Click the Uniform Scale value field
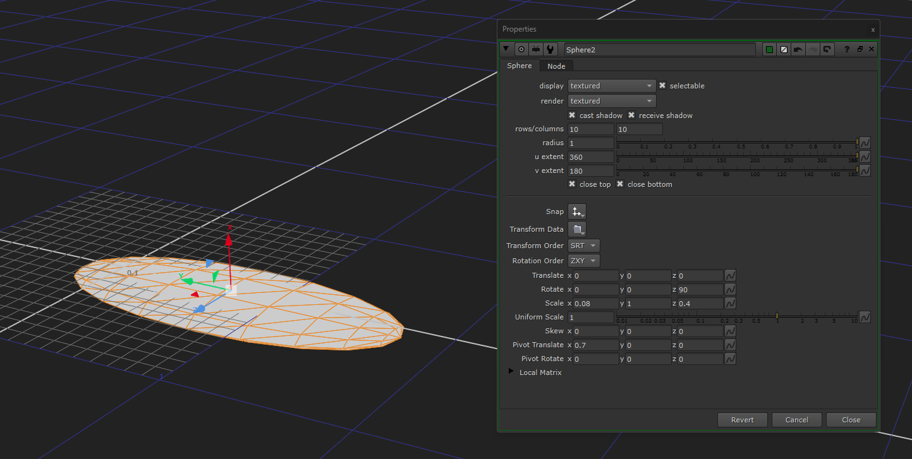Screen dimensions: 912x459 (x=591, y=317)
